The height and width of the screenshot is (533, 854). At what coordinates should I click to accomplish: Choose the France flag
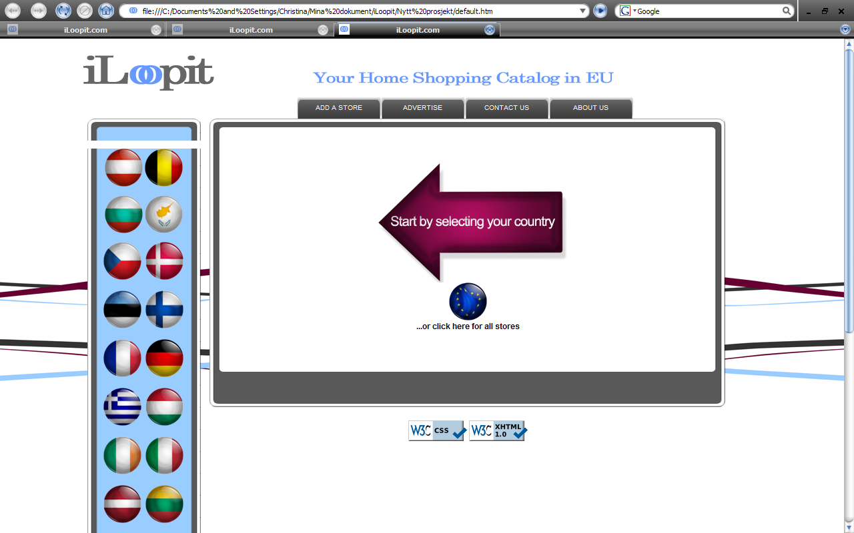[123, 358]
